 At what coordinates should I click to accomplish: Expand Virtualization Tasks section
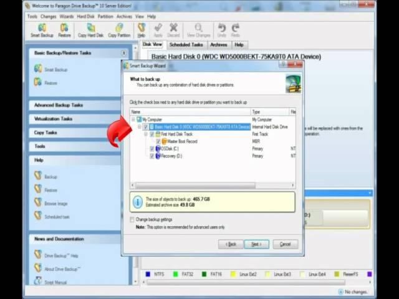[75, 119]
